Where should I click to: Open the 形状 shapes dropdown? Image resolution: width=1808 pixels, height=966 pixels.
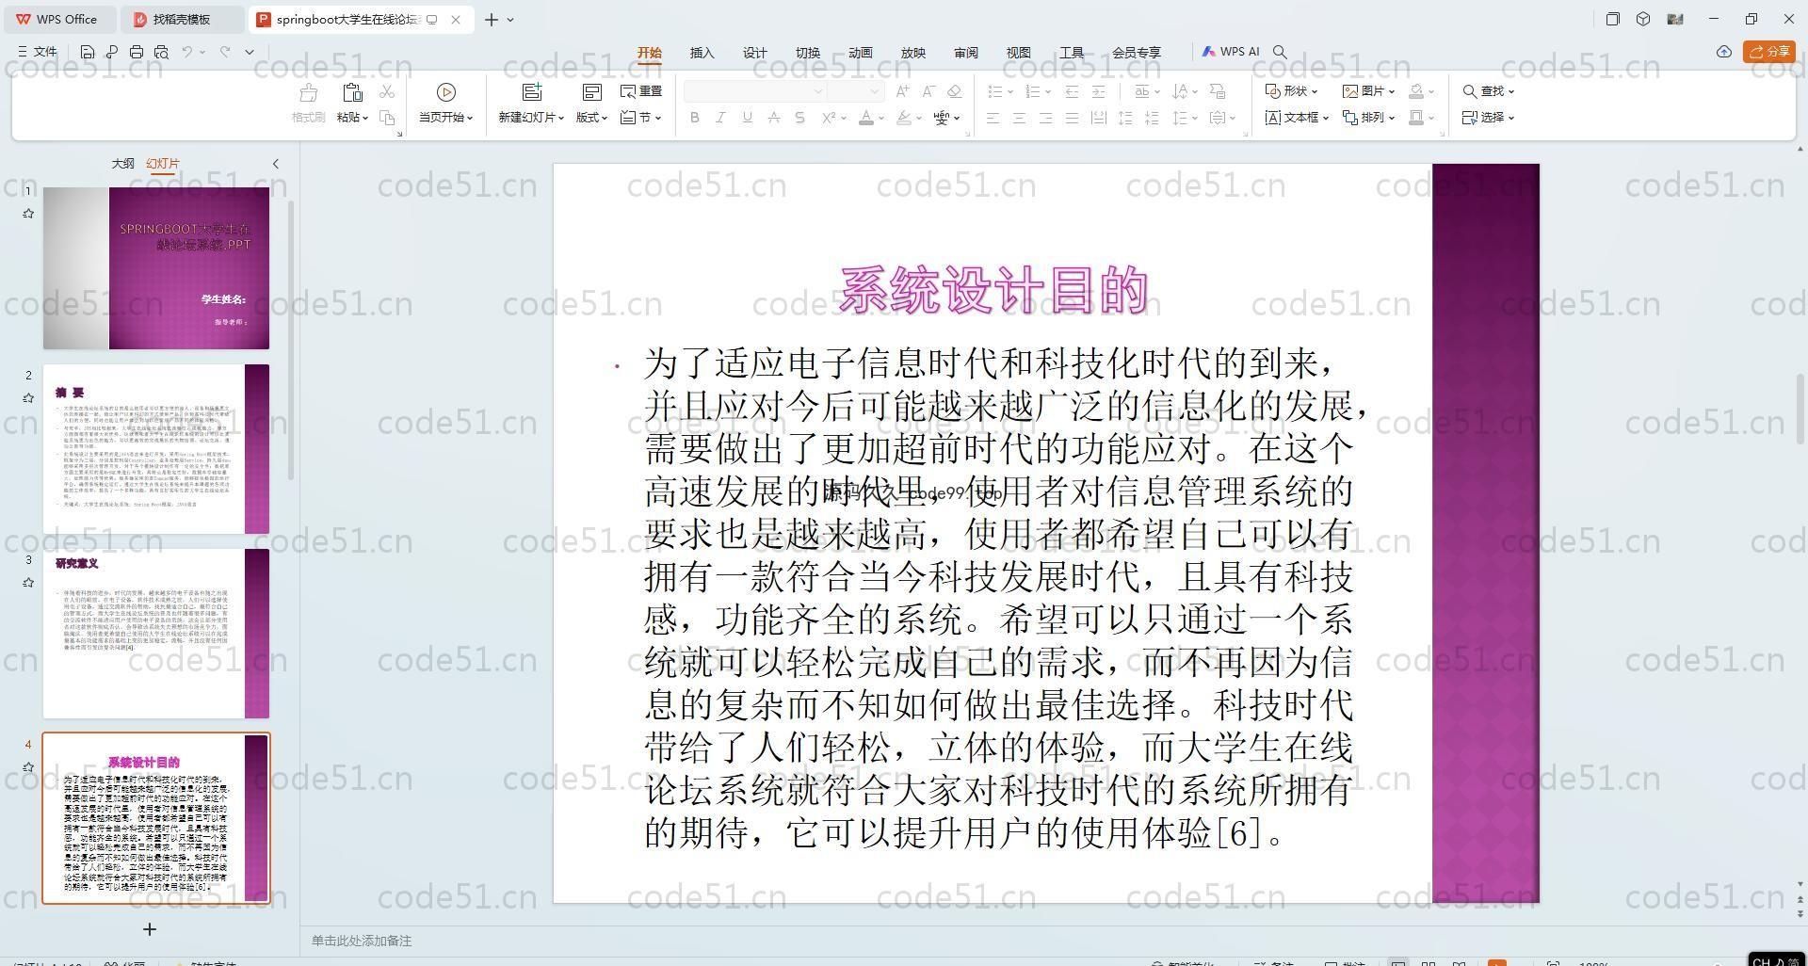(1290, 91)
